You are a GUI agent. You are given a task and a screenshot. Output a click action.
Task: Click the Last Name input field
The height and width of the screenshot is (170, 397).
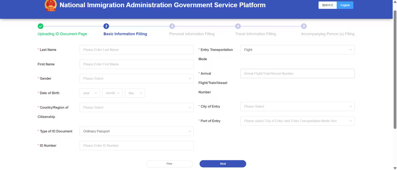[x=136, y=50]
